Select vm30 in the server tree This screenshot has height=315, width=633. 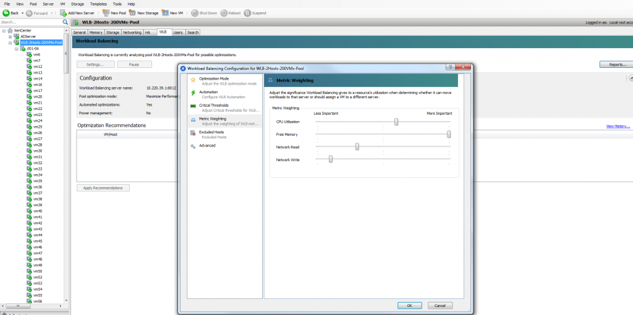[x=37, y=151]
